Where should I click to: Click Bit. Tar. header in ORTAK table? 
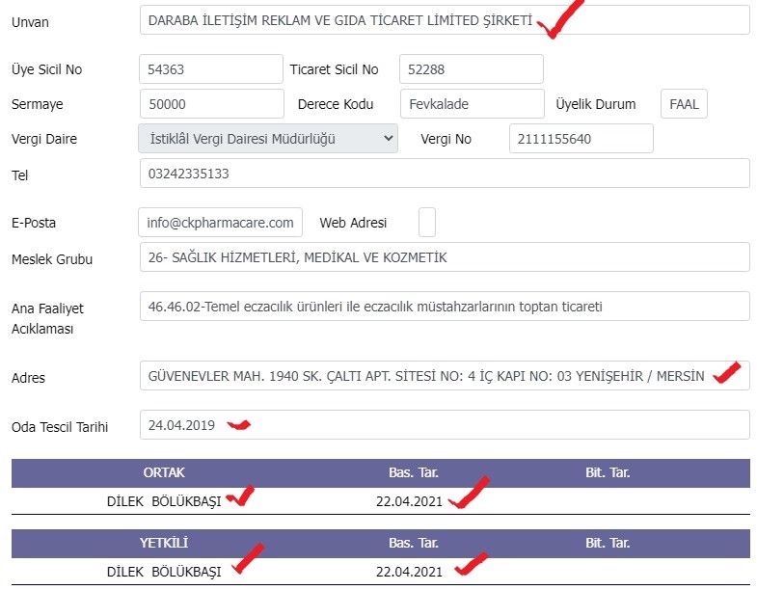(x=608, y=472)
